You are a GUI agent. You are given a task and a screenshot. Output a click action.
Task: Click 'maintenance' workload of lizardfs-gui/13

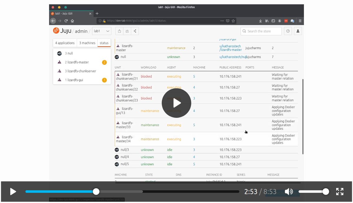[150, 111]
